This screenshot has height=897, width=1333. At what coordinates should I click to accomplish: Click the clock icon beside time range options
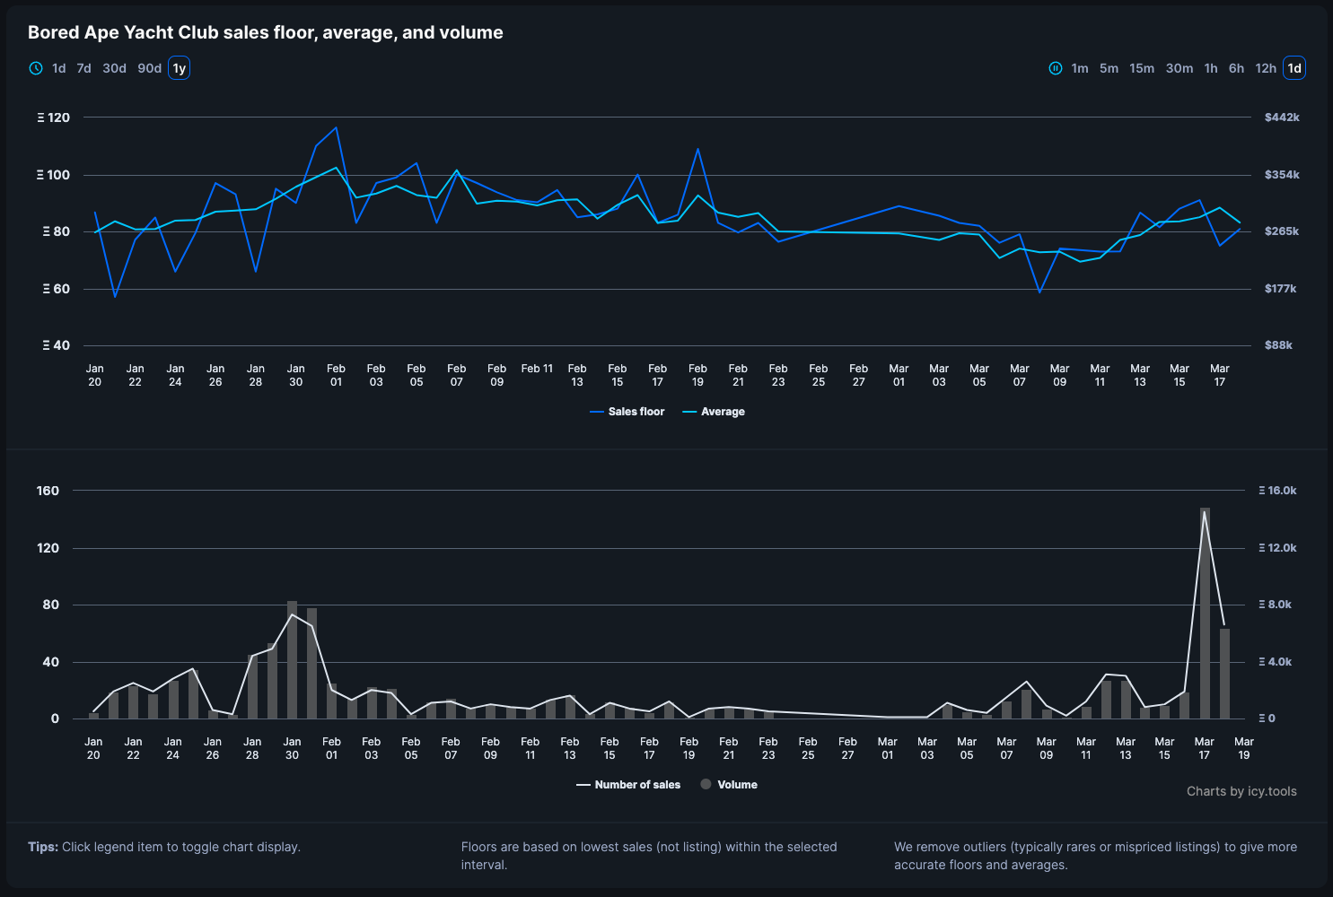[x=36, y=68]
